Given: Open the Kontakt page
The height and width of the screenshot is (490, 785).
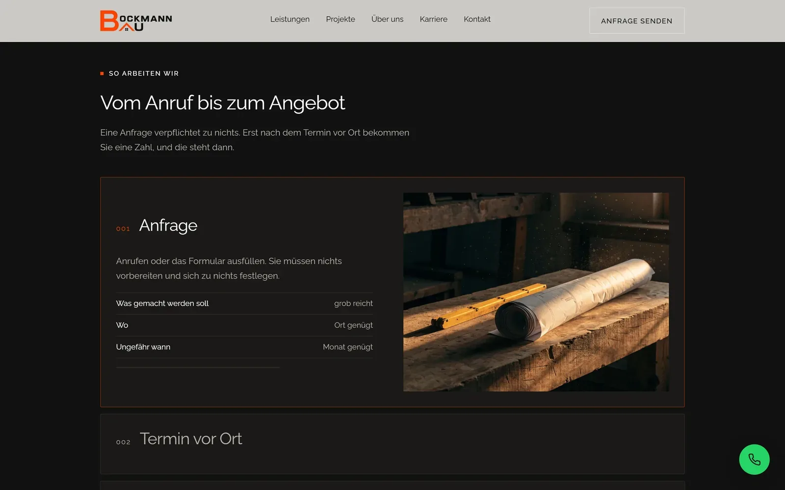Looking at the screenshot, I should pyautogui.click(x=477, y=19).
